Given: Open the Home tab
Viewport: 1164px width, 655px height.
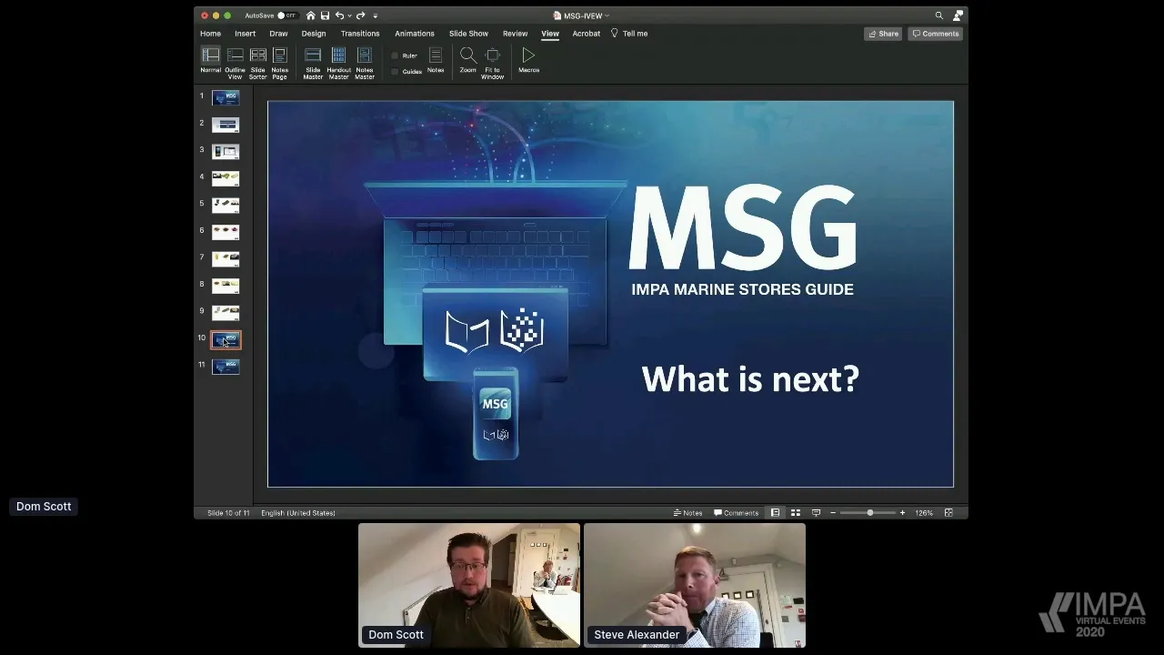Looking at the screenshot, I should (210, 34).
